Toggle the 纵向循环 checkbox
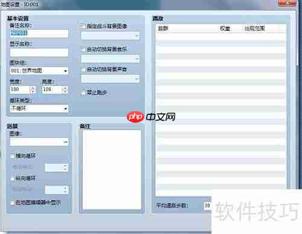This screenshot has height=234, width=302. coord(13,178)
